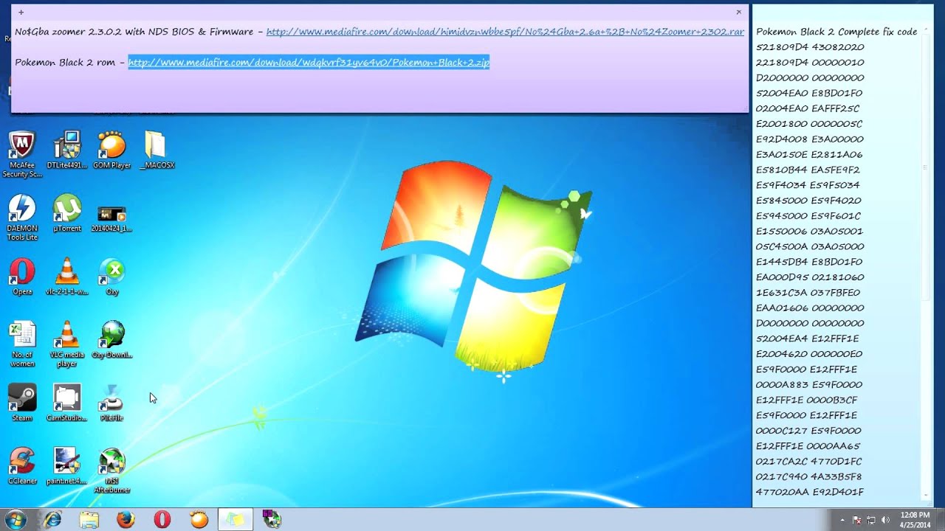The image size is (945, 531).
Task: Click the code line '477020AA E92D401F'
Action: 810,492
